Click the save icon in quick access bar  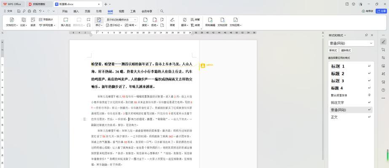[19, 11]
